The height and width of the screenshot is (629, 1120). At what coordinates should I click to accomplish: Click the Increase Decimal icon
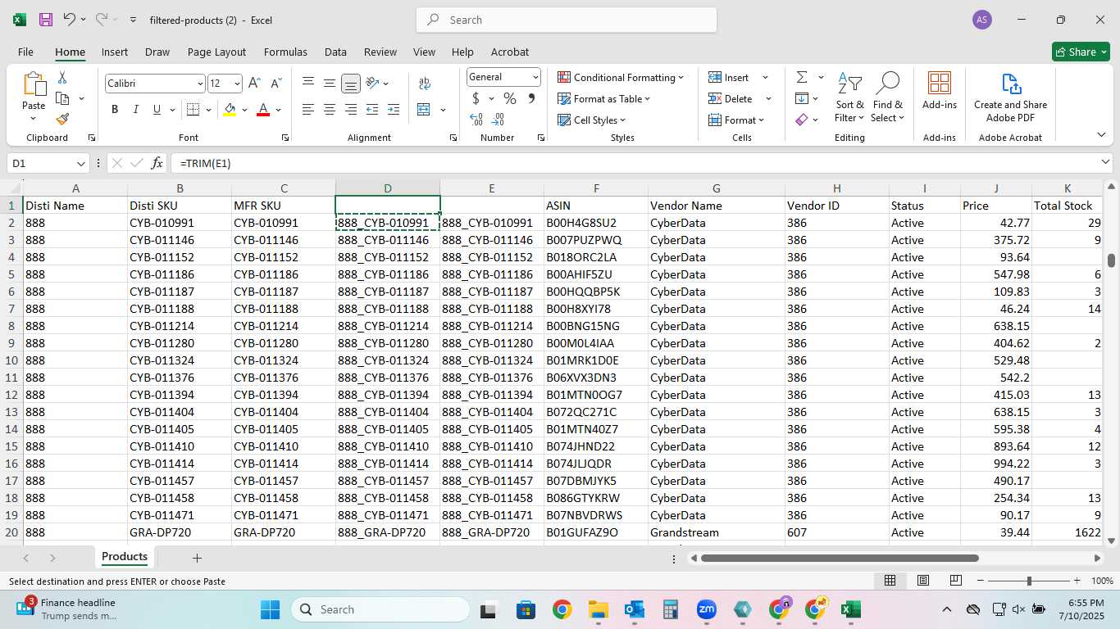476,120
